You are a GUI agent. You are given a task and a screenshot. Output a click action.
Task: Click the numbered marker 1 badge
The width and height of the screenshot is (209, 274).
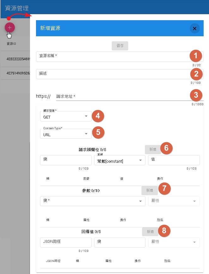(x=195, y=56)
